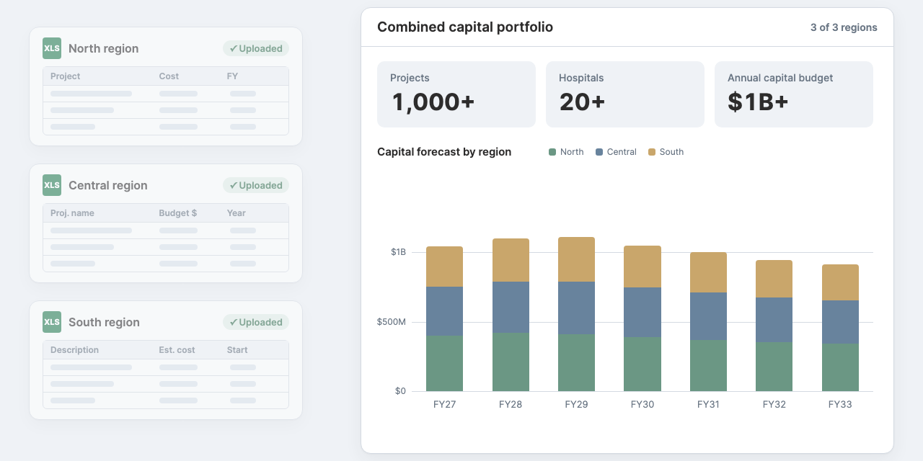
Task: Click the South region card title
Action: coord(104,322)
